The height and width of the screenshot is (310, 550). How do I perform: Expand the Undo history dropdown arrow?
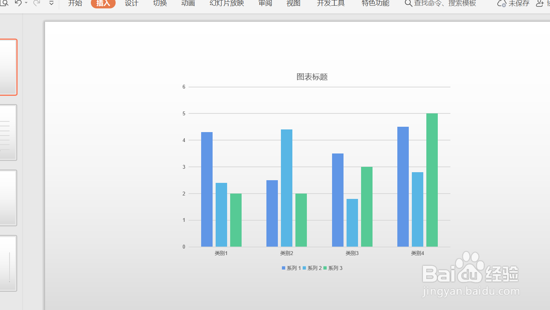click(x=26, y=3)
